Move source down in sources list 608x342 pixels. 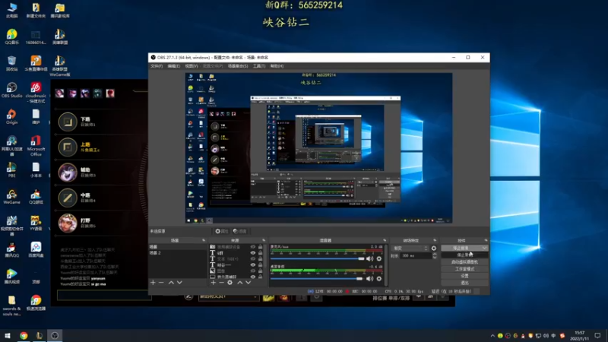click(x=249, y=283)
